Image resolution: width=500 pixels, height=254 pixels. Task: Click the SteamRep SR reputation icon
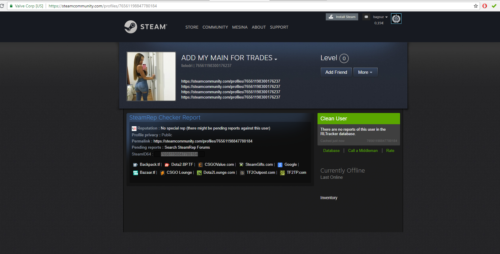coord(134,128)
